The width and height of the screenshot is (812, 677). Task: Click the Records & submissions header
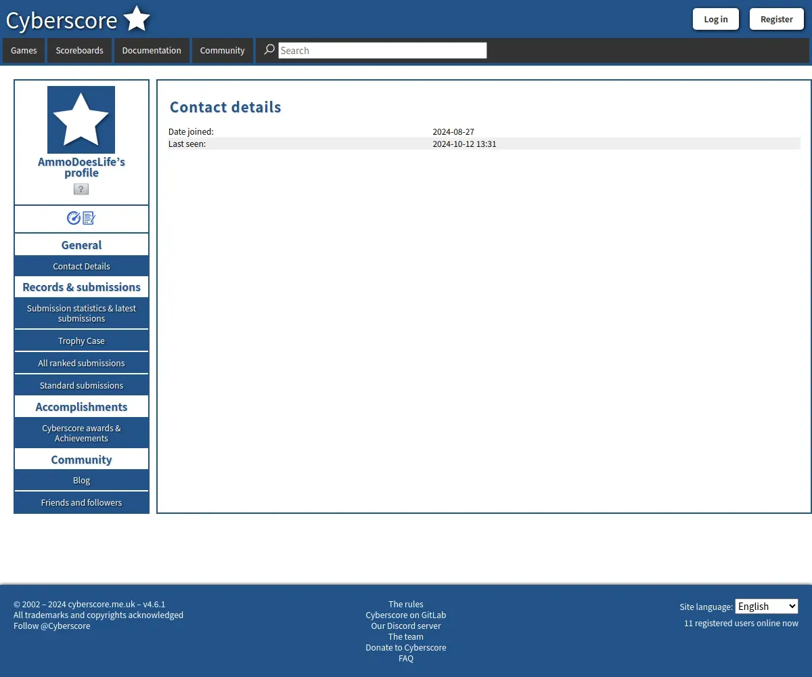point(81,287)
